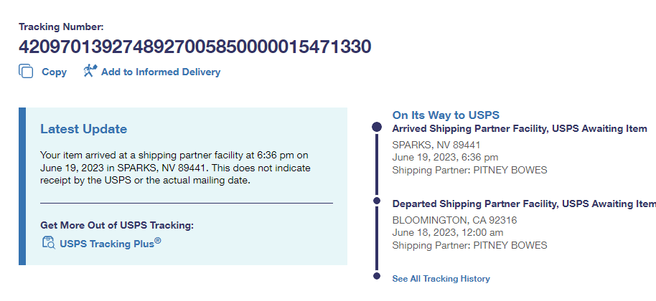Open the Add to Informed Delivery link
Image resolution: width=656 pixels, height=301 pixels.
(x=160, y=72)
